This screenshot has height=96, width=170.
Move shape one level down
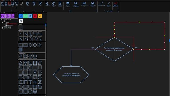click(x=93, y=4)
